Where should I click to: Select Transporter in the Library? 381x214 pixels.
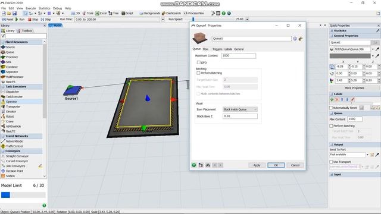(11, 106)
